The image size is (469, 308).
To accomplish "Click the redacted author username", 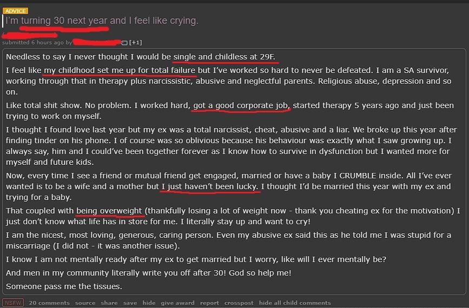I will tap(97, 42).
